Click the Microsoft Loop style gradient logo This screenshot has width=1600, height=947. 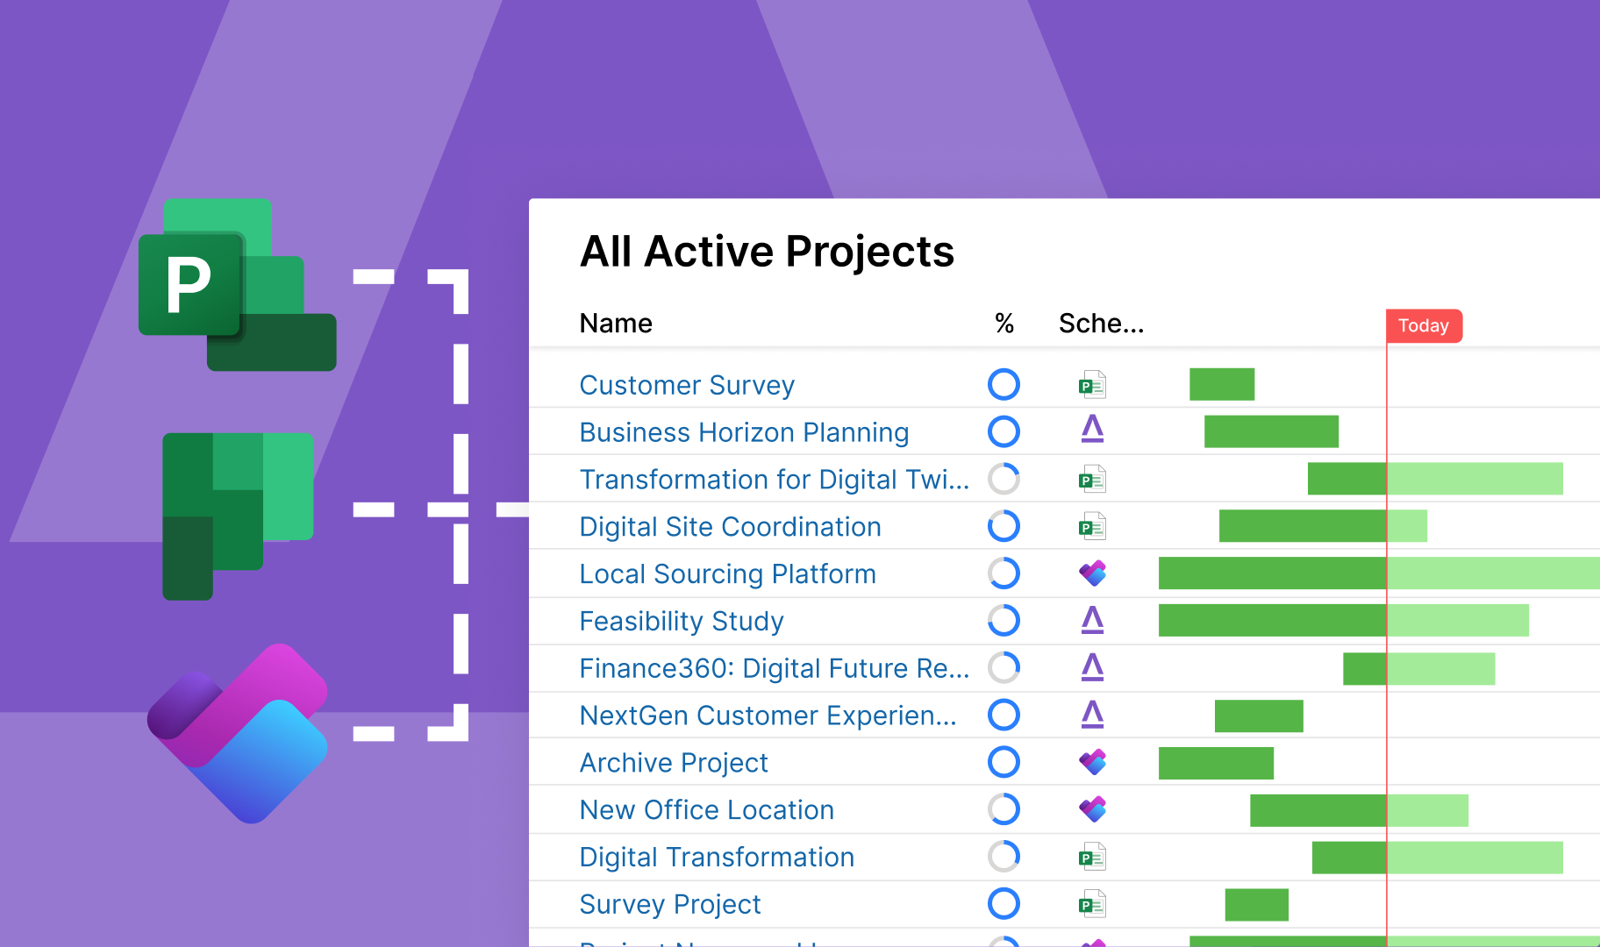pyautogui.click(x=238, y=733)
